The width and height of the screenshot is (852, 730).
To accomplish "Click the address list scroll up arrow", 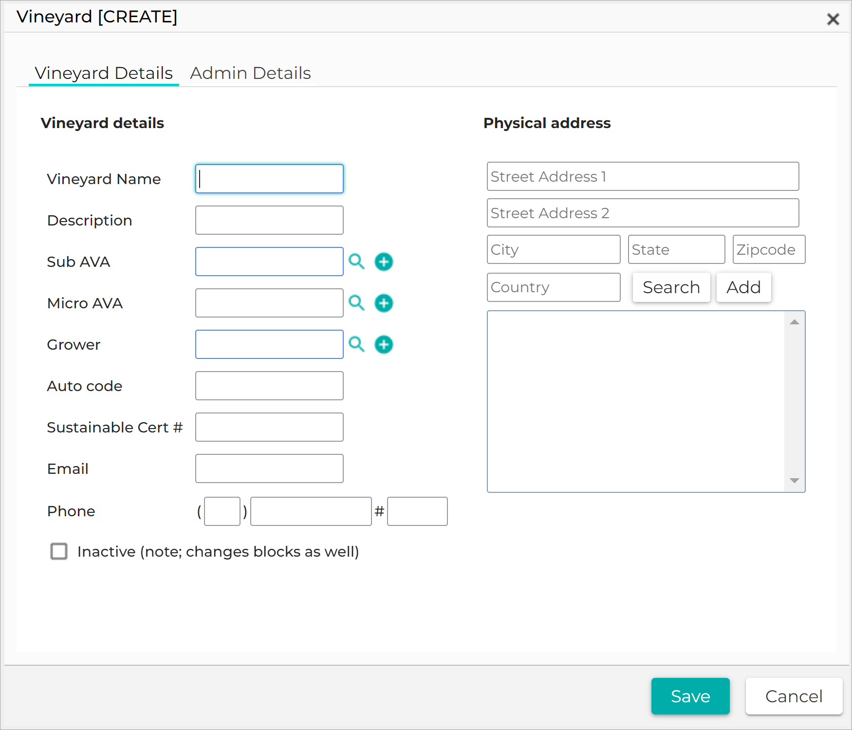I will [795, 322].
